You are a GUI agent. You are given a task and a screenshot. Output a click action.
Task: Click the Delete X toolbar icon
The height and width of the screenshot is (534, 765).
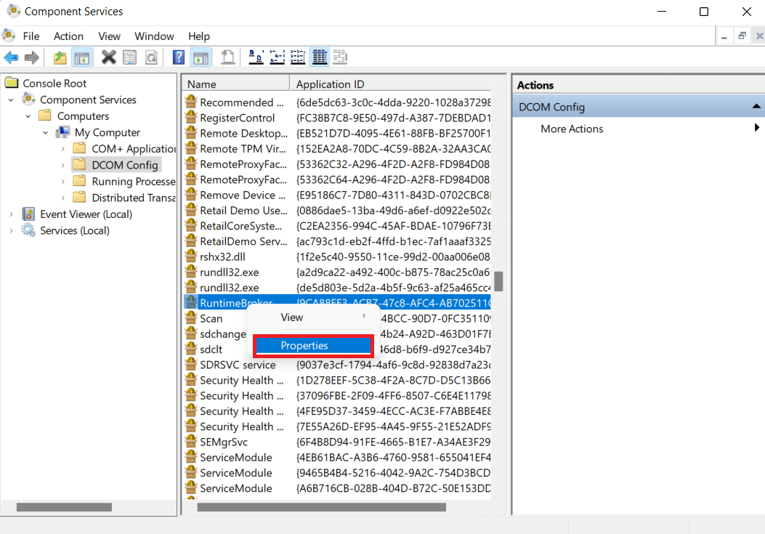pos(108,57)
